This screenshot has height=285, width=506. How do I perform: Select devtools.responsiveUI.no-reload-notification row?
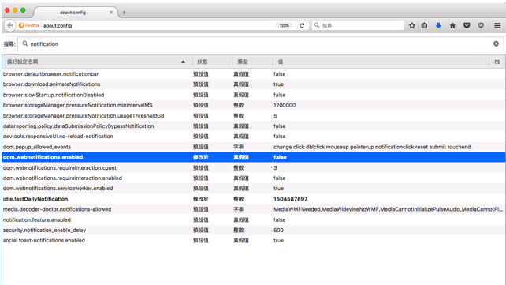pos(253,137)
